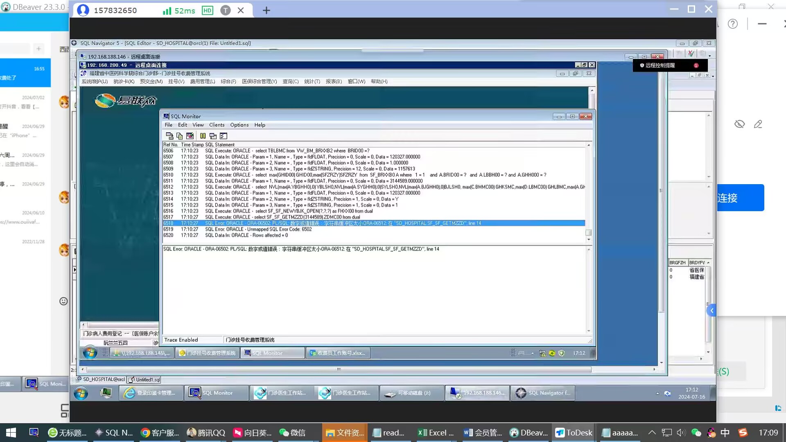Click the copy icon in the SQL Monitor toolbar
Screen dimensions: 786x442
[x=179, y=136]
